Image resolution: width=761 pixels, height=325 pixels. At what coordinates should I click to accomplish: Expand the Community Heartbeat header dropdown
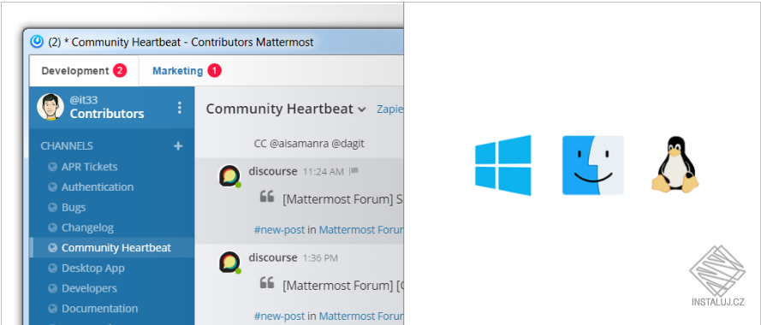coord(361,110)
